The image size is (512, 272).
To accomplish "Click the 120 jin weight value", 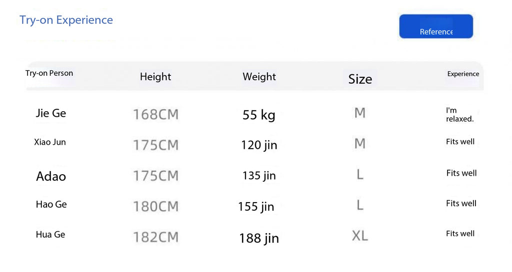I will point(259,145).
